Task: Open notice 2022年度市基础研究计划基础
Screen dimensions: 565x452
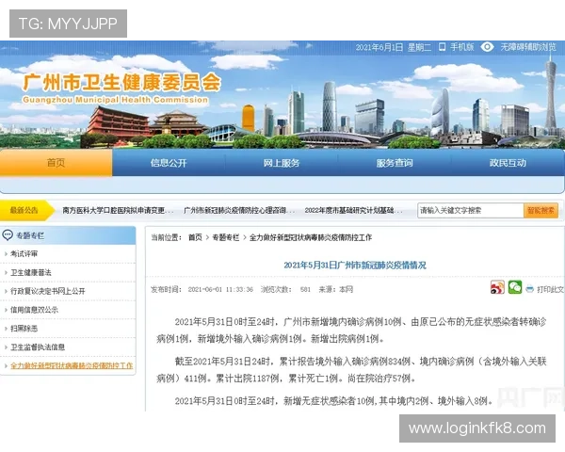Action: pyautogui.click(x=353, y=210)
